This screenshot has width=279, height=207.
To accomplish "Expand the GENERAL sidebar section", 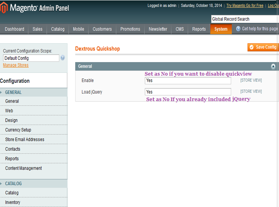I will [33, 92].
